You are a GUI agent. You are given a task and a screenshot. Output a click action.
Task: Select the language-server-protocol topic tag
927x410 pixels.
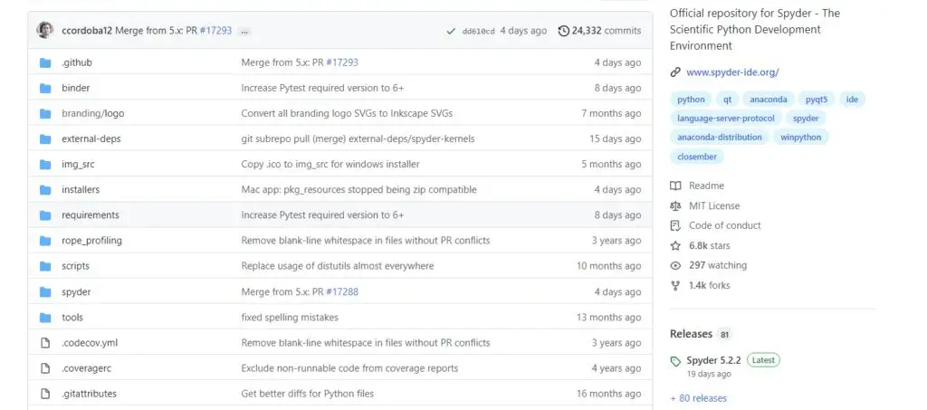coord(726,119)
